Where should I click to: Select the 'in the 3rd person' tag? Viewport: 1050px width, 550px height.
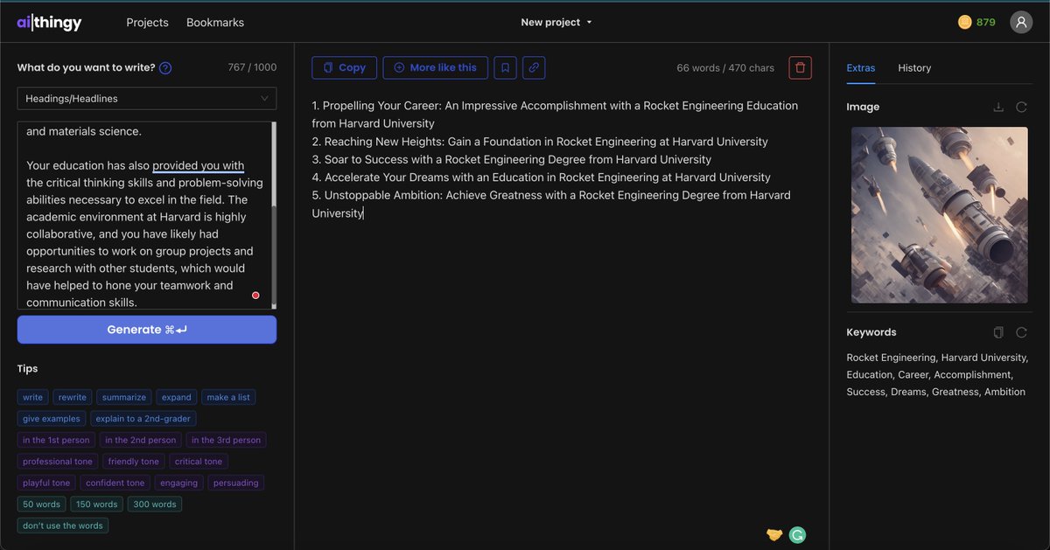pos(226,440)
